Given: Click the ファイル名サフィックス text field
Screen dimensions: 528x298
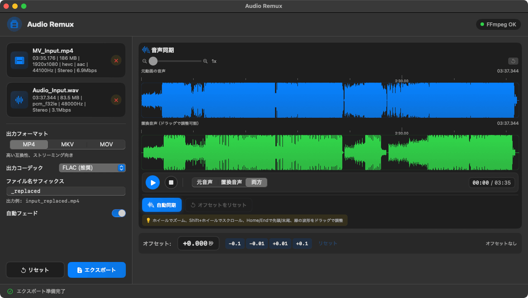Looking at the screenshot, I should click(x=66, y=191).
